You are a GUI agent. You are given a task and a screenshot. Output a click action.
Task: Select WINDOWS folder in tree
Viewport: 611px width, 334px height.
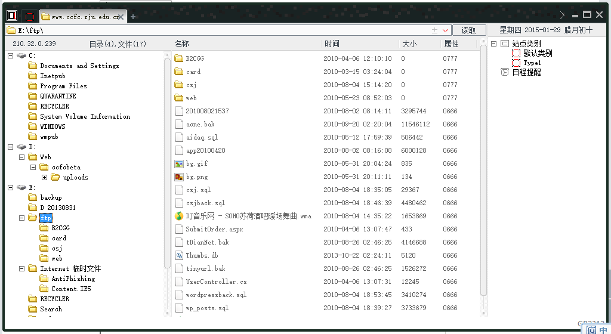click(53, 126)
